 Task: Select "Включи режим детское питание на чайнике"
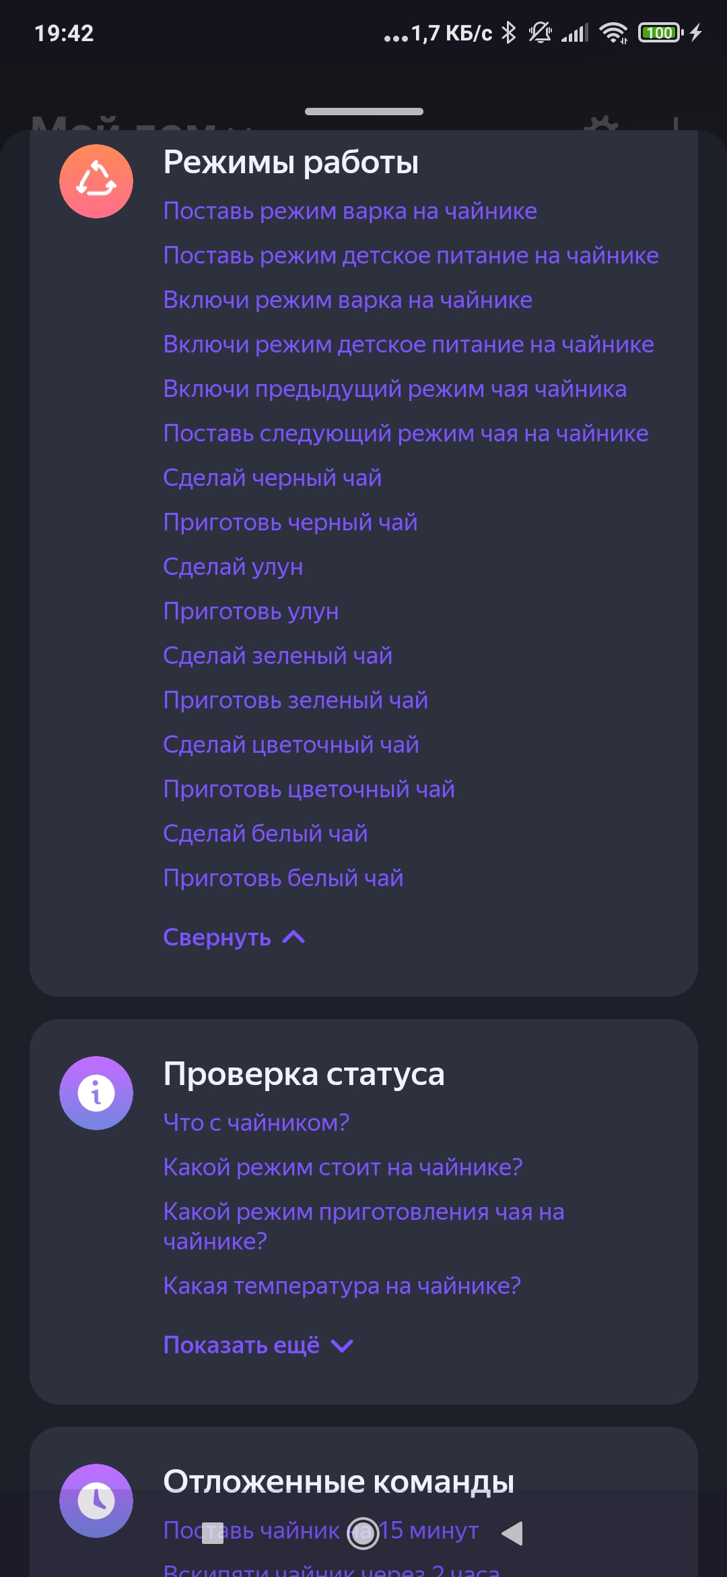408,344
